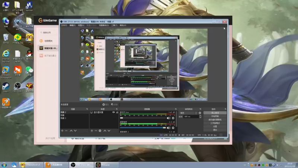298x168 pixels.
Task: Click the Mic/Aux volume slider
Action: coord(143,118)
